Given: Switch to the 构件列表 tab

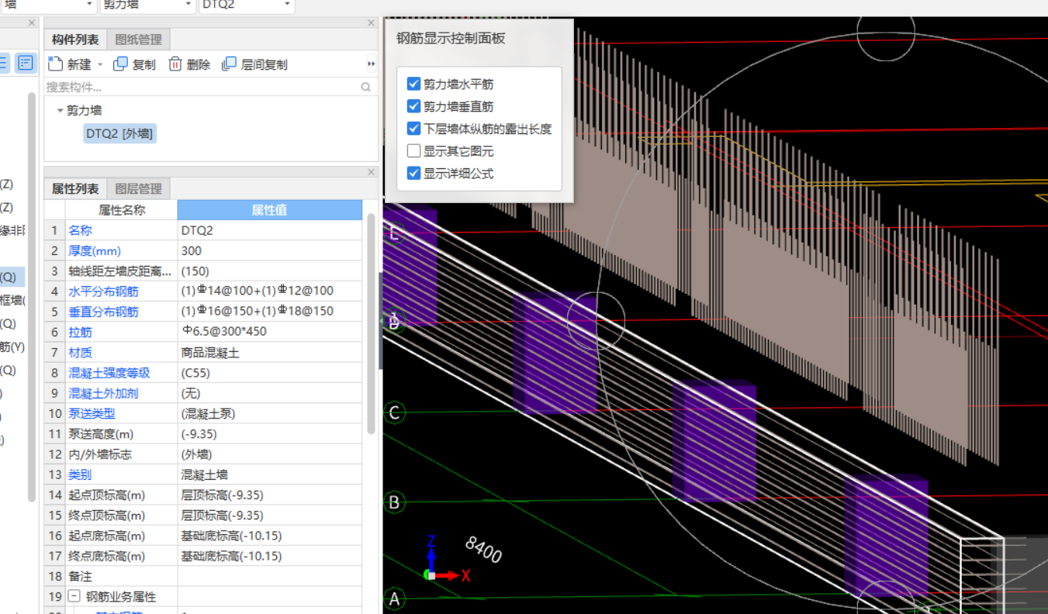Looking at the screenshot, I should [x=75, y=40].
